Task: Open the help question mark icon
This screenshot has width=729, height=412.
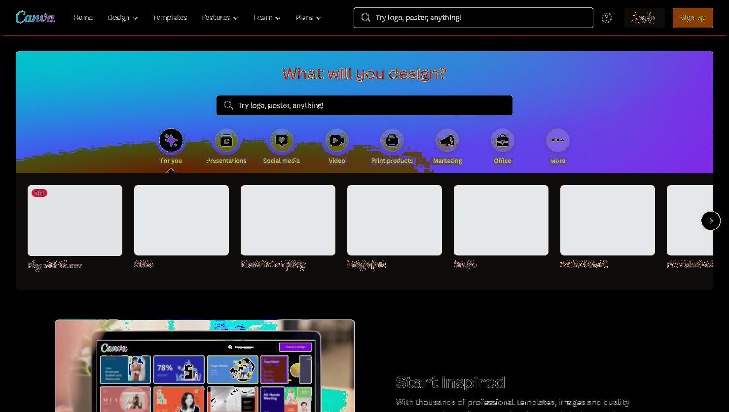Action: click(607, 18)
